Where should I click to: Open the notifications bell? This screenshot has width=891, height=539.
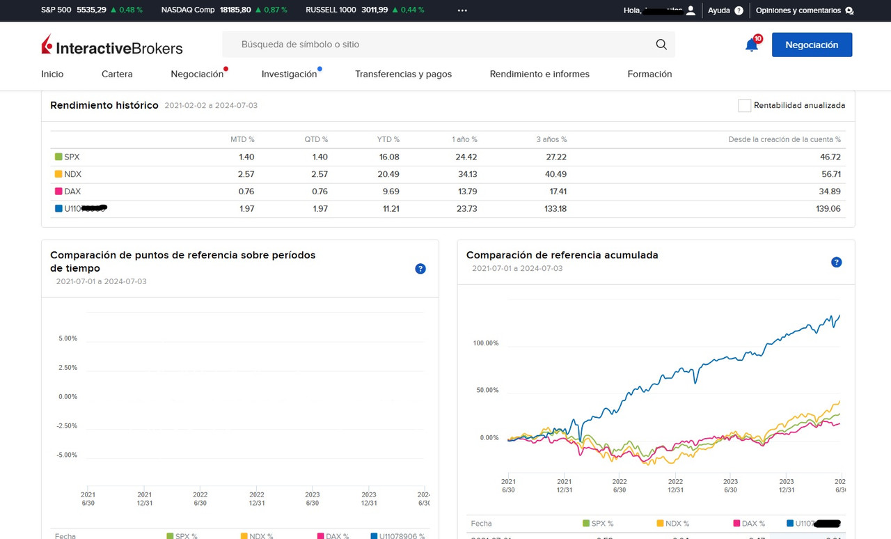point(752,45)
